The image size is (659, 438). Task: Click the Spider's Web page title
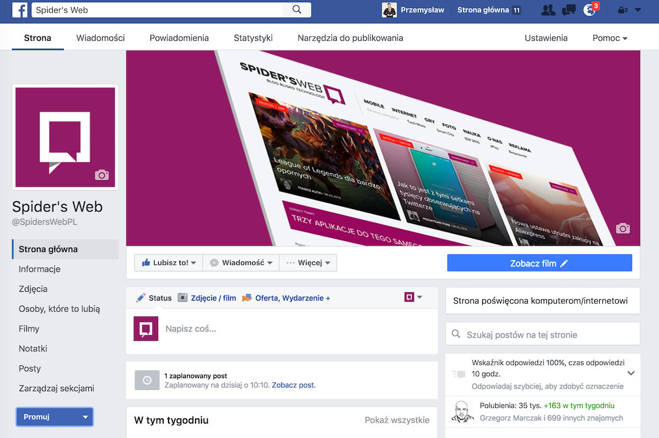pos(58,207)
